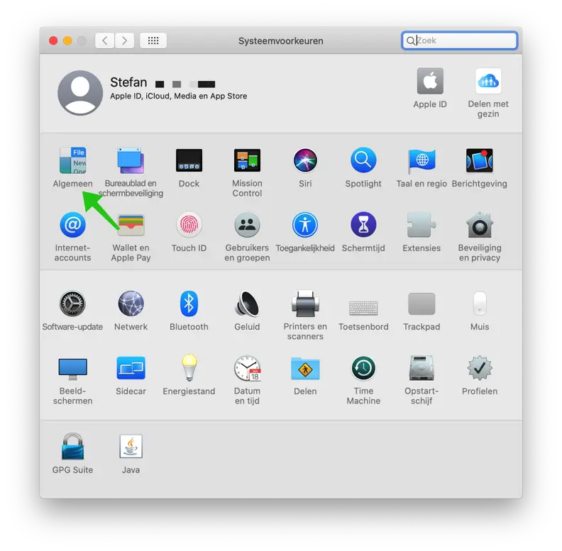Open Mission Control preferences
This screenshot has width=562, height=551.
(x=247, y=160)
